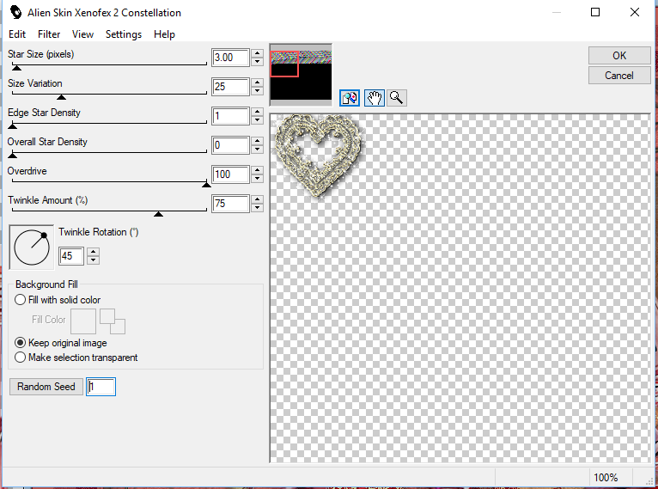Click the Size Variation slider handle
This screenshot has height=489, width=658.
pos(61,97)
